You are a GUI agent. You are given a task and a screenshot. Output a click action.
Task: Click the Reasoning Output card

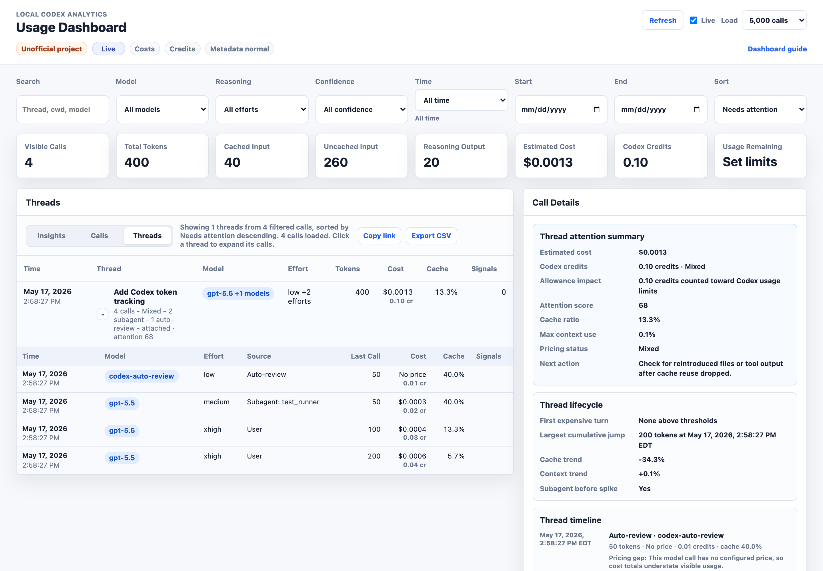point(461,156)
